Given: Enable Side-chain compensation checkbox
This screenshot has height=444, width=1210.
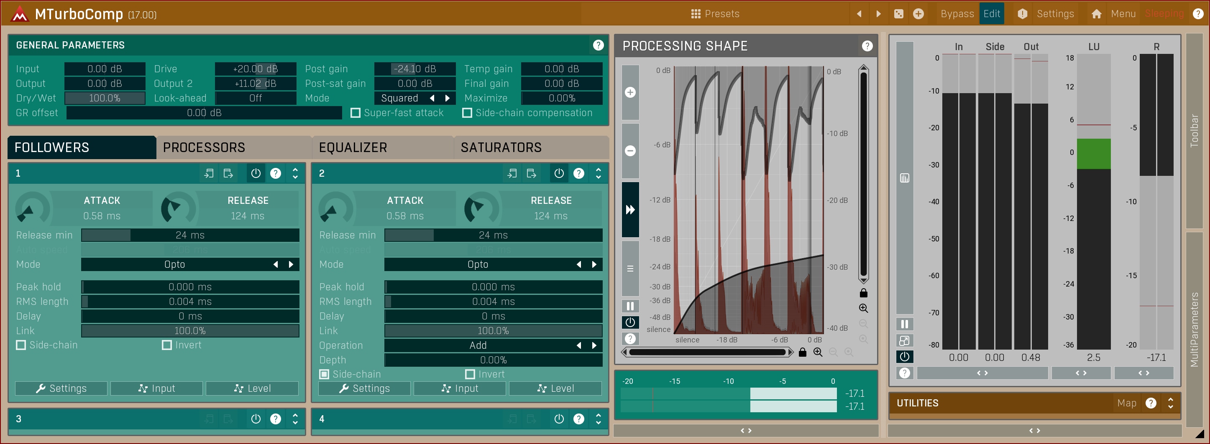Looking at the screenshot, I should tap(467, 113).
